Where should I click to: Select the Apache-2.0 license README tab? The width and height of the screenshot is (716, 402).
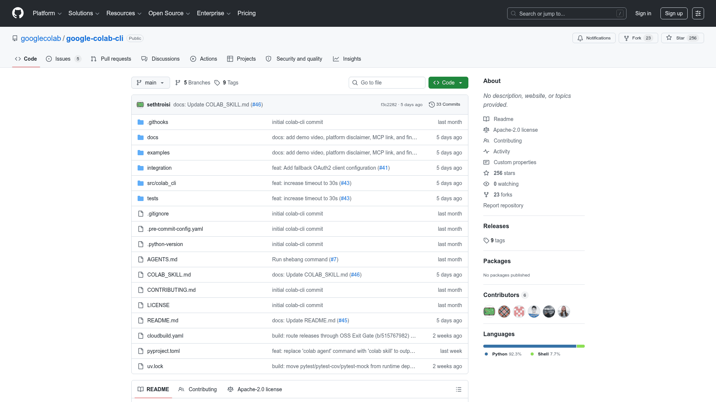[x=255, y=389]
